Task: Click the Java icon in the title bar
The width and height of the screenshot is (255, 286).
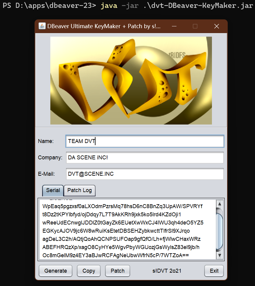Action: [42, 26]
